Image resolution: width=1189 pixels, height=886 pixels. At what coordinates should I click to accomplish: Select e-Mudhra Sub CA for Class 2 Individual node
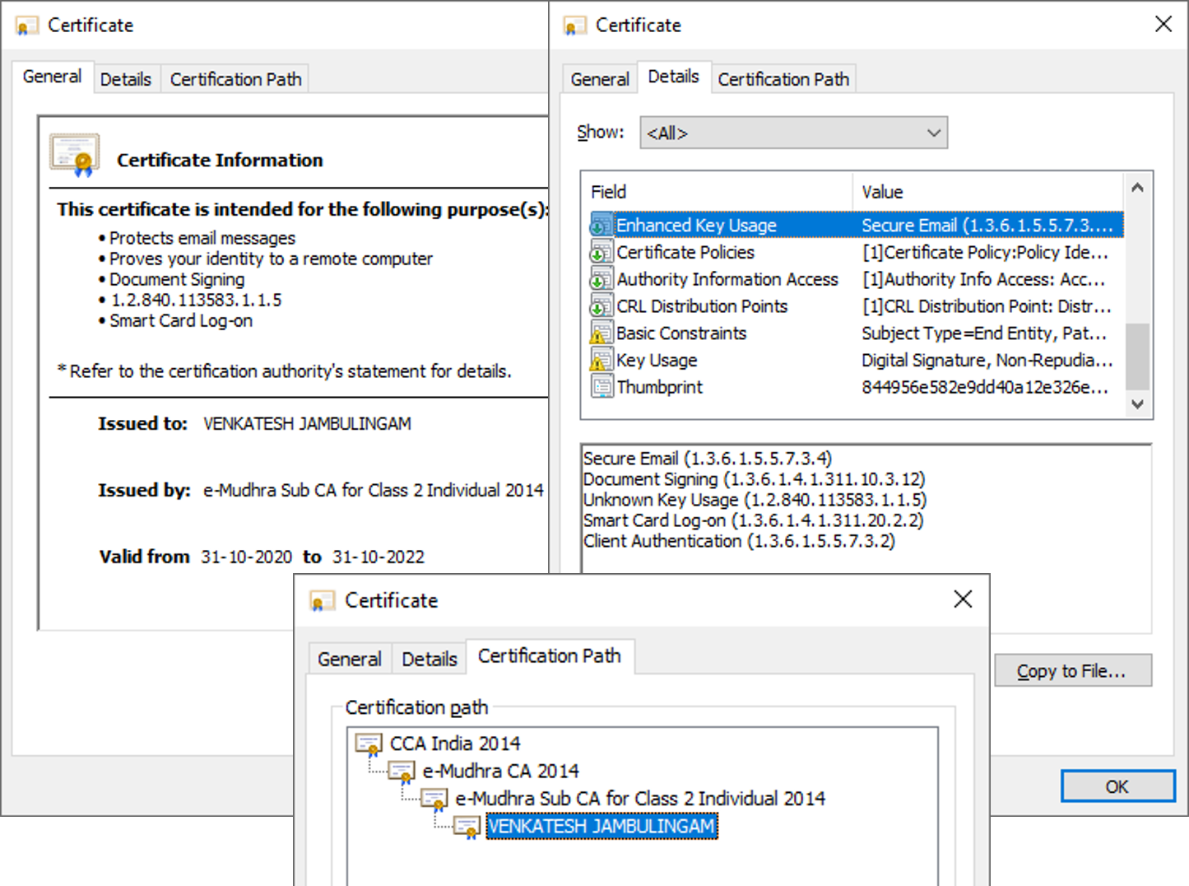[x=639, y=799]
